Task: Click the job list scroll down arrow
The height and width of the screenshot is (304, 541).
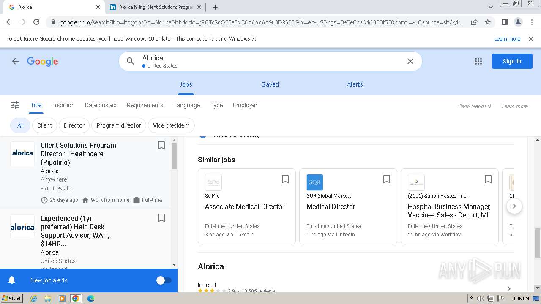Action: coord(174,265)
